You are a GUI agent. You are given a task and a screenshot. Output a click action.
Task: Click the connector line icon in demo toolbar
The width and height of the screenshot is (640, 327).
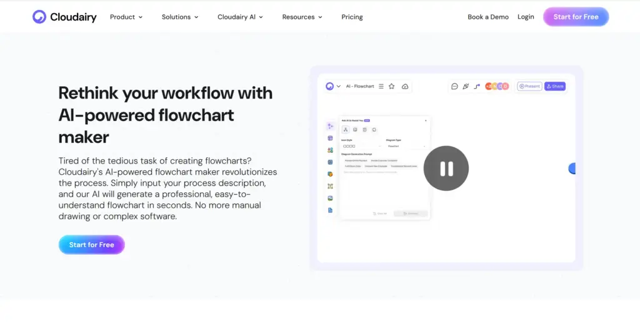476,86
